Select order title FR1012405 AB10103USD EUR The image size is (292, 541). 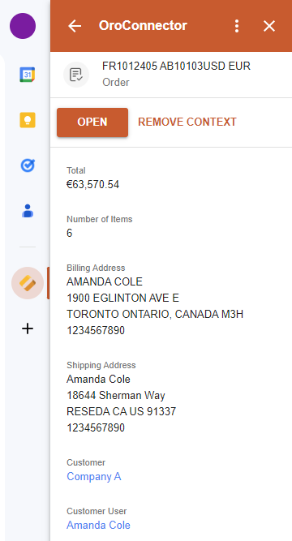(176, 66)
